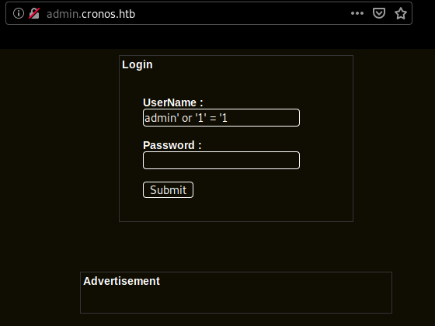This screenshot has height=326, width=435.
Task: Click the Advertisement heading
Action: point(121,281)
